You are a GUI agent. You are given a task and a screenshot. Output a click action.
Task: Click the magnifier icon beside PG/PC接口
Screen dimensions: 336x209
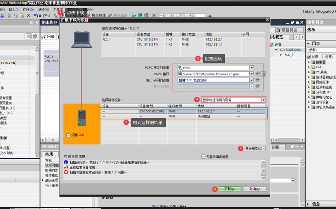(x=263, y=74)
